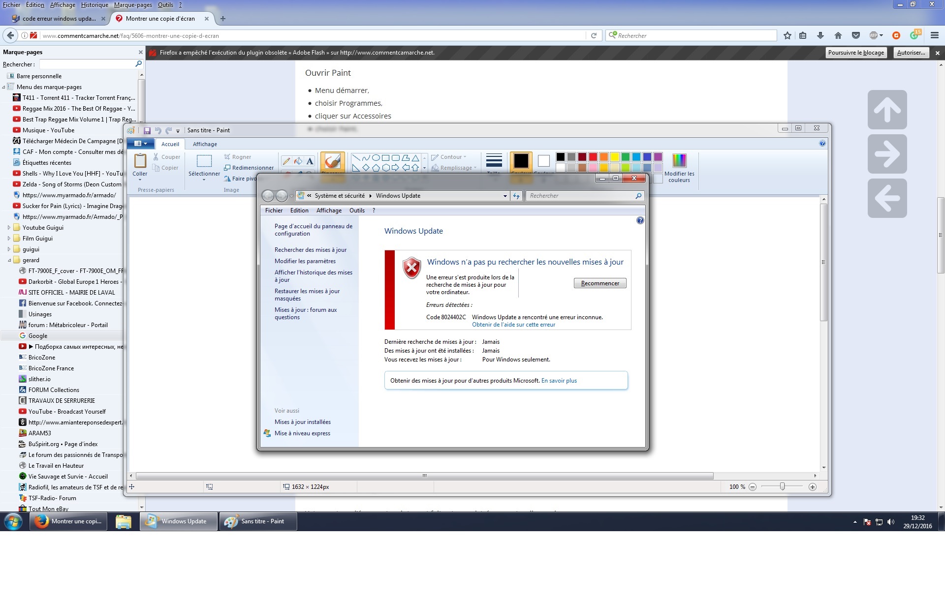
Task: Open the Firefox hamburger menu
Action: (935, 35)
